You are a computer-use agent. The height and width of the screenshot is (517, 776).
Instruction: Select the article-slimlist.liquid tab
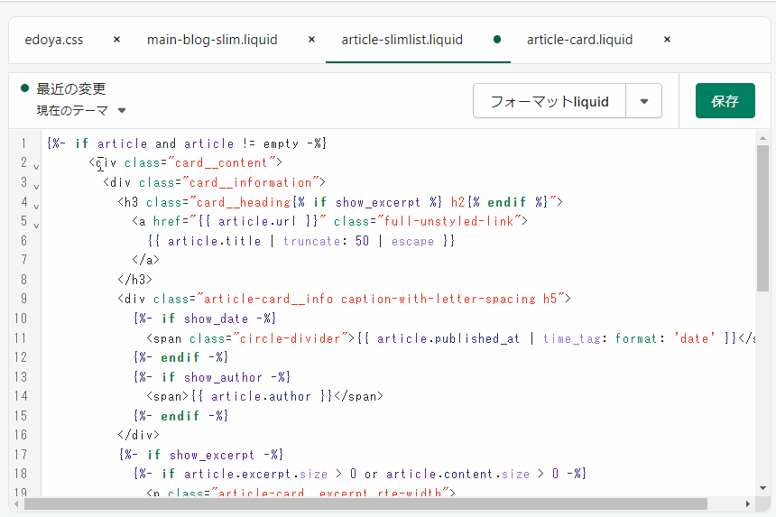[402, 40]
